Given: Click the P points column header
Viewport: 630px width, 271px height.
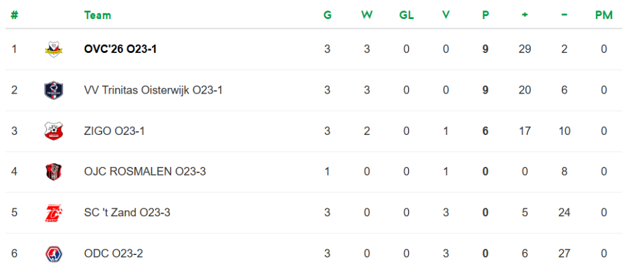Looking at the screenshot, I should tap(485, 15).
